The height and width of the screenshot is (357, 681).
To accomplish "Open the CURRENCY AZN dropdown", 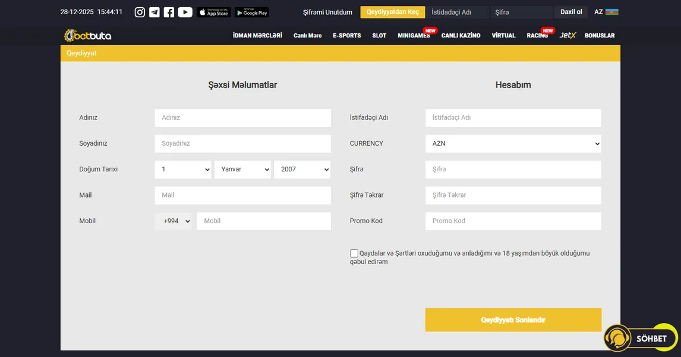I will 513,143.
